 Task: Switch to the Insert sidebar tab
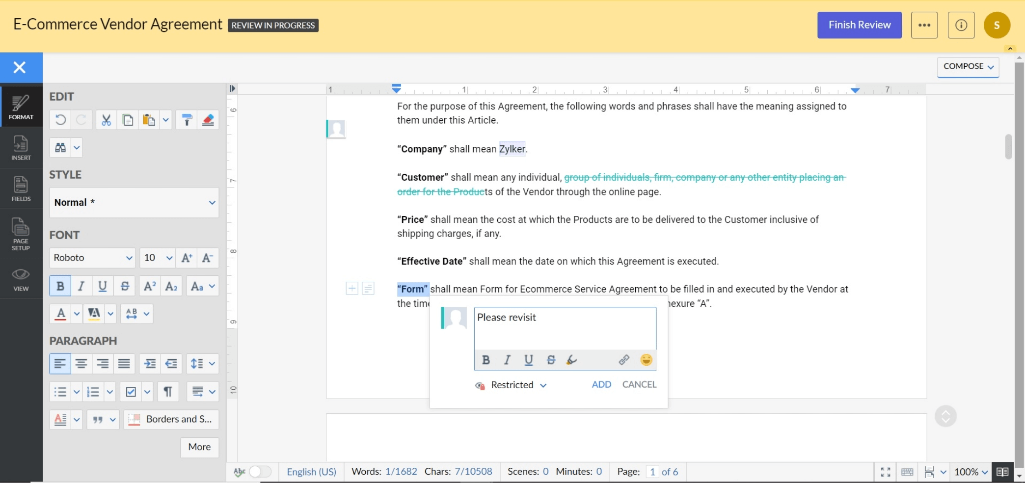21,148
